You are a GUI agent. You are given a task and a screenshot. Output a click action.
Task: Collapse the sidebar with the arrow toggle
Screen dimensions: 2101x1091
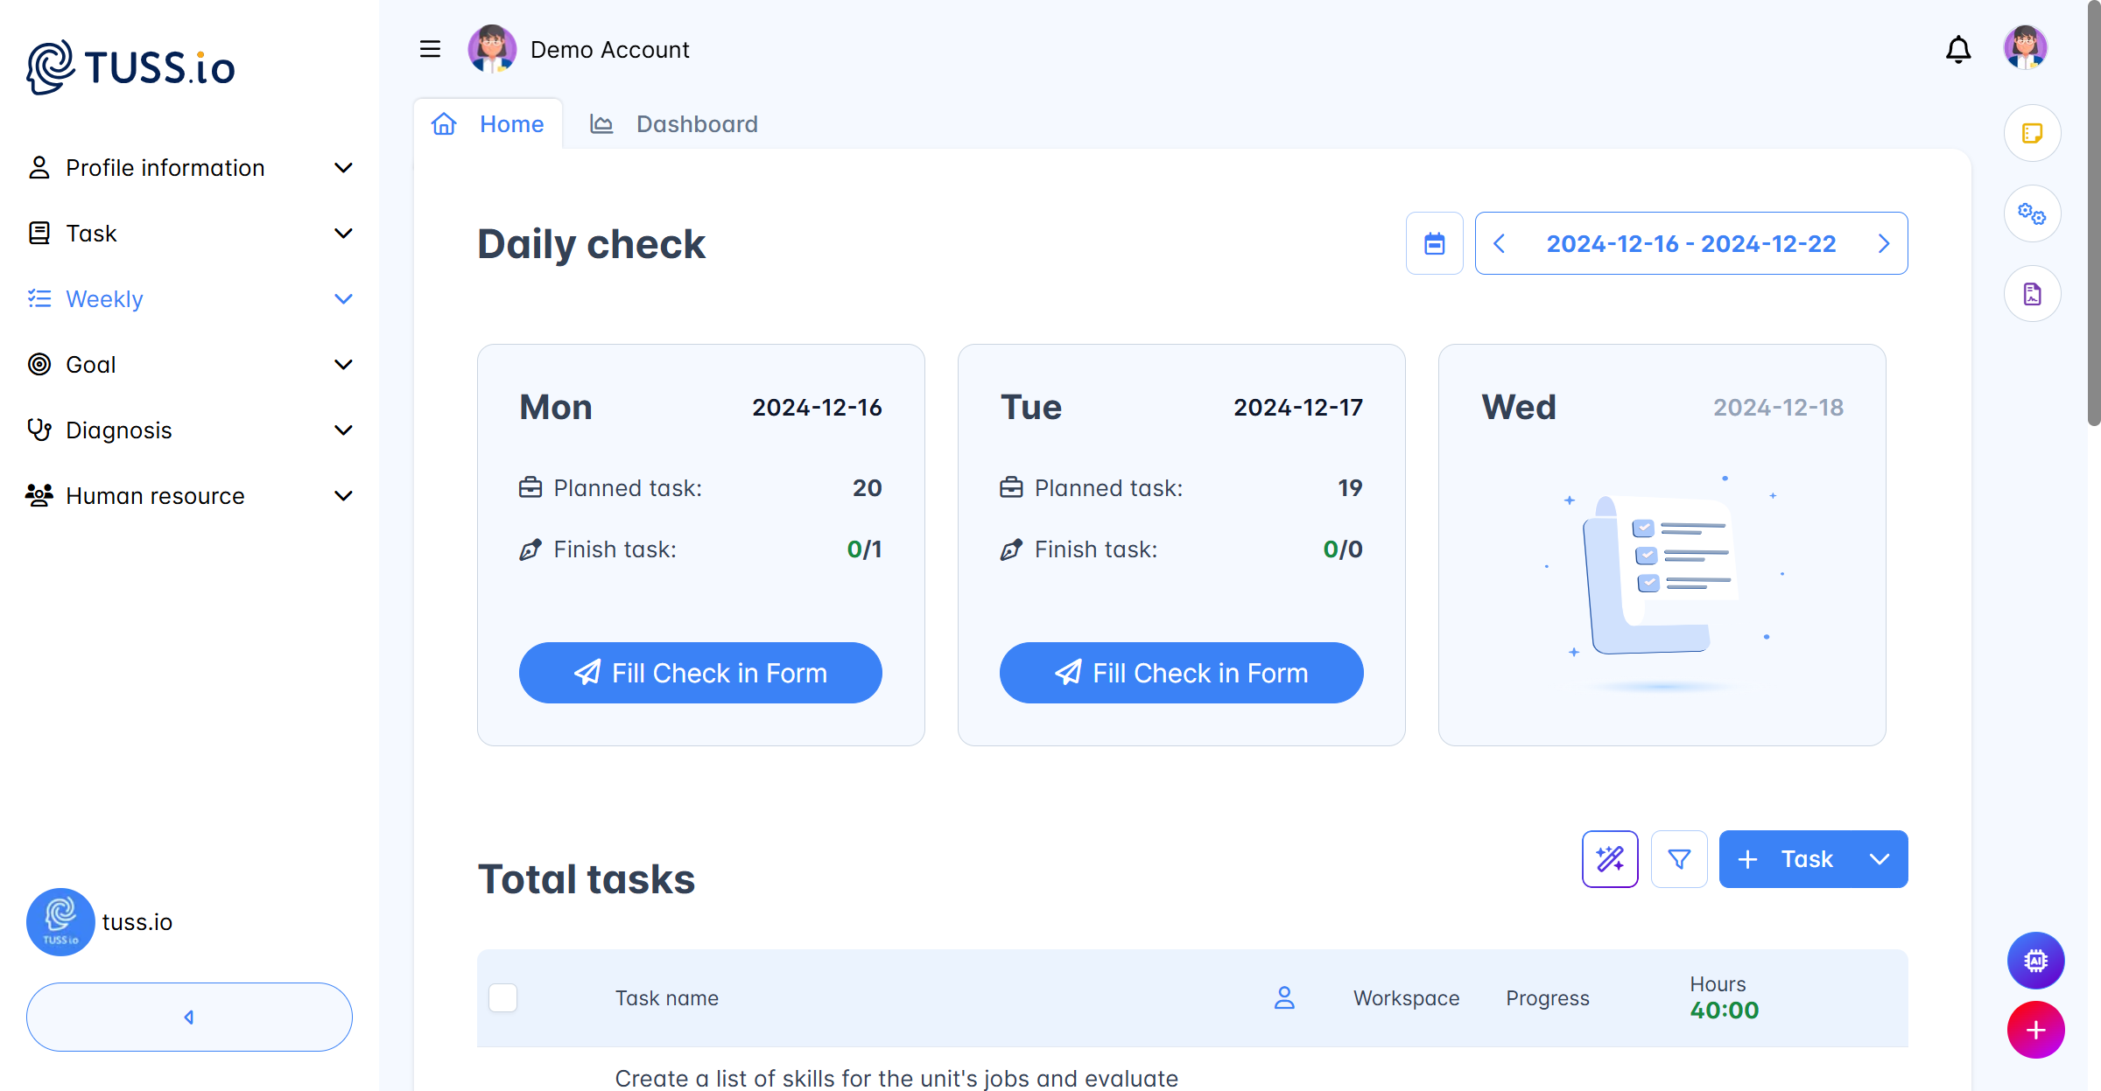point(189,1017)
